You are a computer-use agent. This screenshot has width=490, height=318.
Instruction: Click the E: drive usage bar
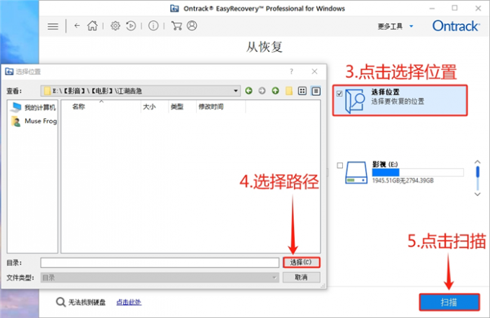coord(418,172)
